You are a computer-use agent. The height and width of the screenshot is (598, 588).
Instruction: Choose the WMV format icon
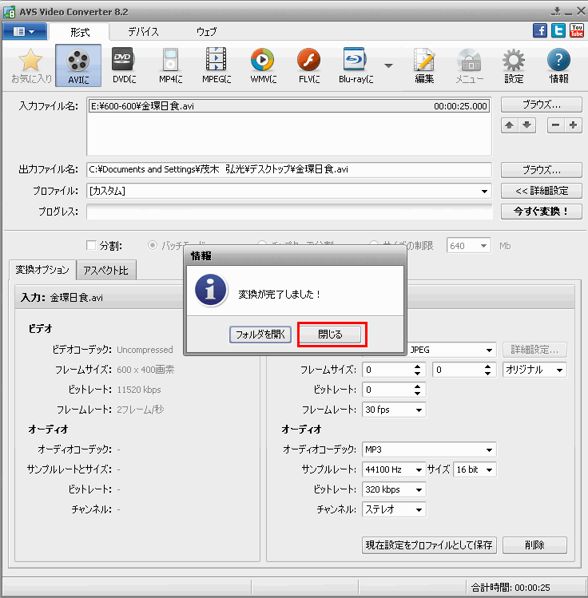click(x=262, y=65)
